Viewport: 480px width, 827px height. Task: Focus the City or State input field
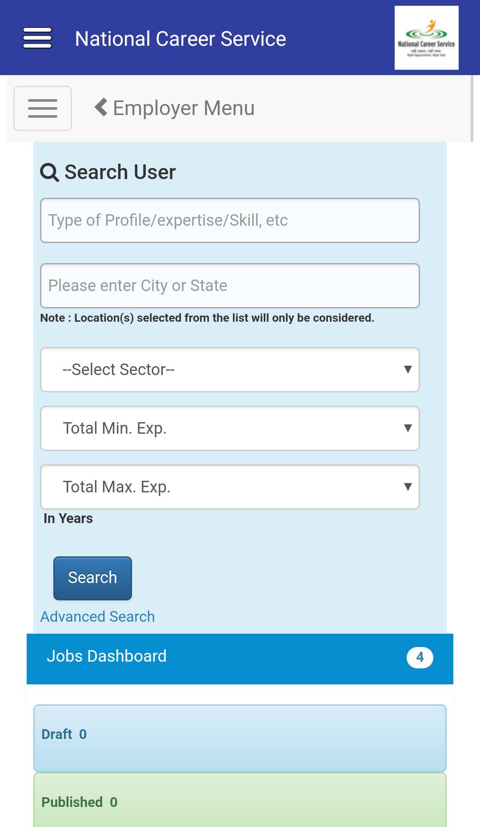pos(230,286)
